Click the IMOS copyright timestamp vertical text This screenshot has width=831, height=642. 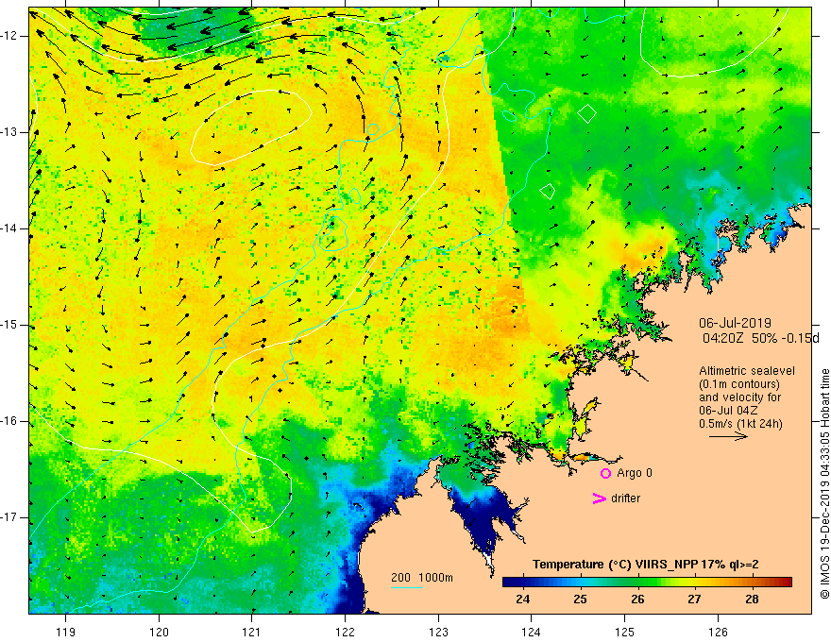[824, 483]
